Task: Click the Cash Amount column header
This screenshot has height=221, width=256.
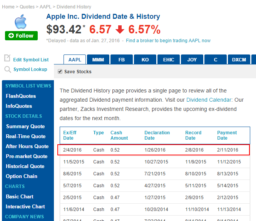Action: pyautogui.click(x=119, y=135)
